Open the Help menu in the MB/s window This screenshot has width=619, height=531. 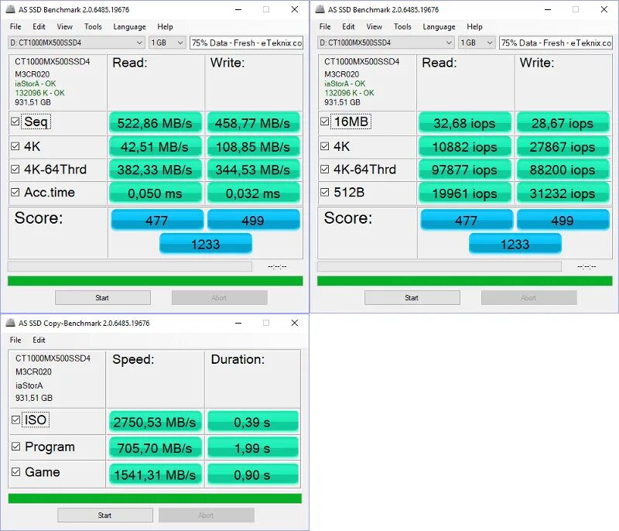pyautogui.click(x=165, y=26)
